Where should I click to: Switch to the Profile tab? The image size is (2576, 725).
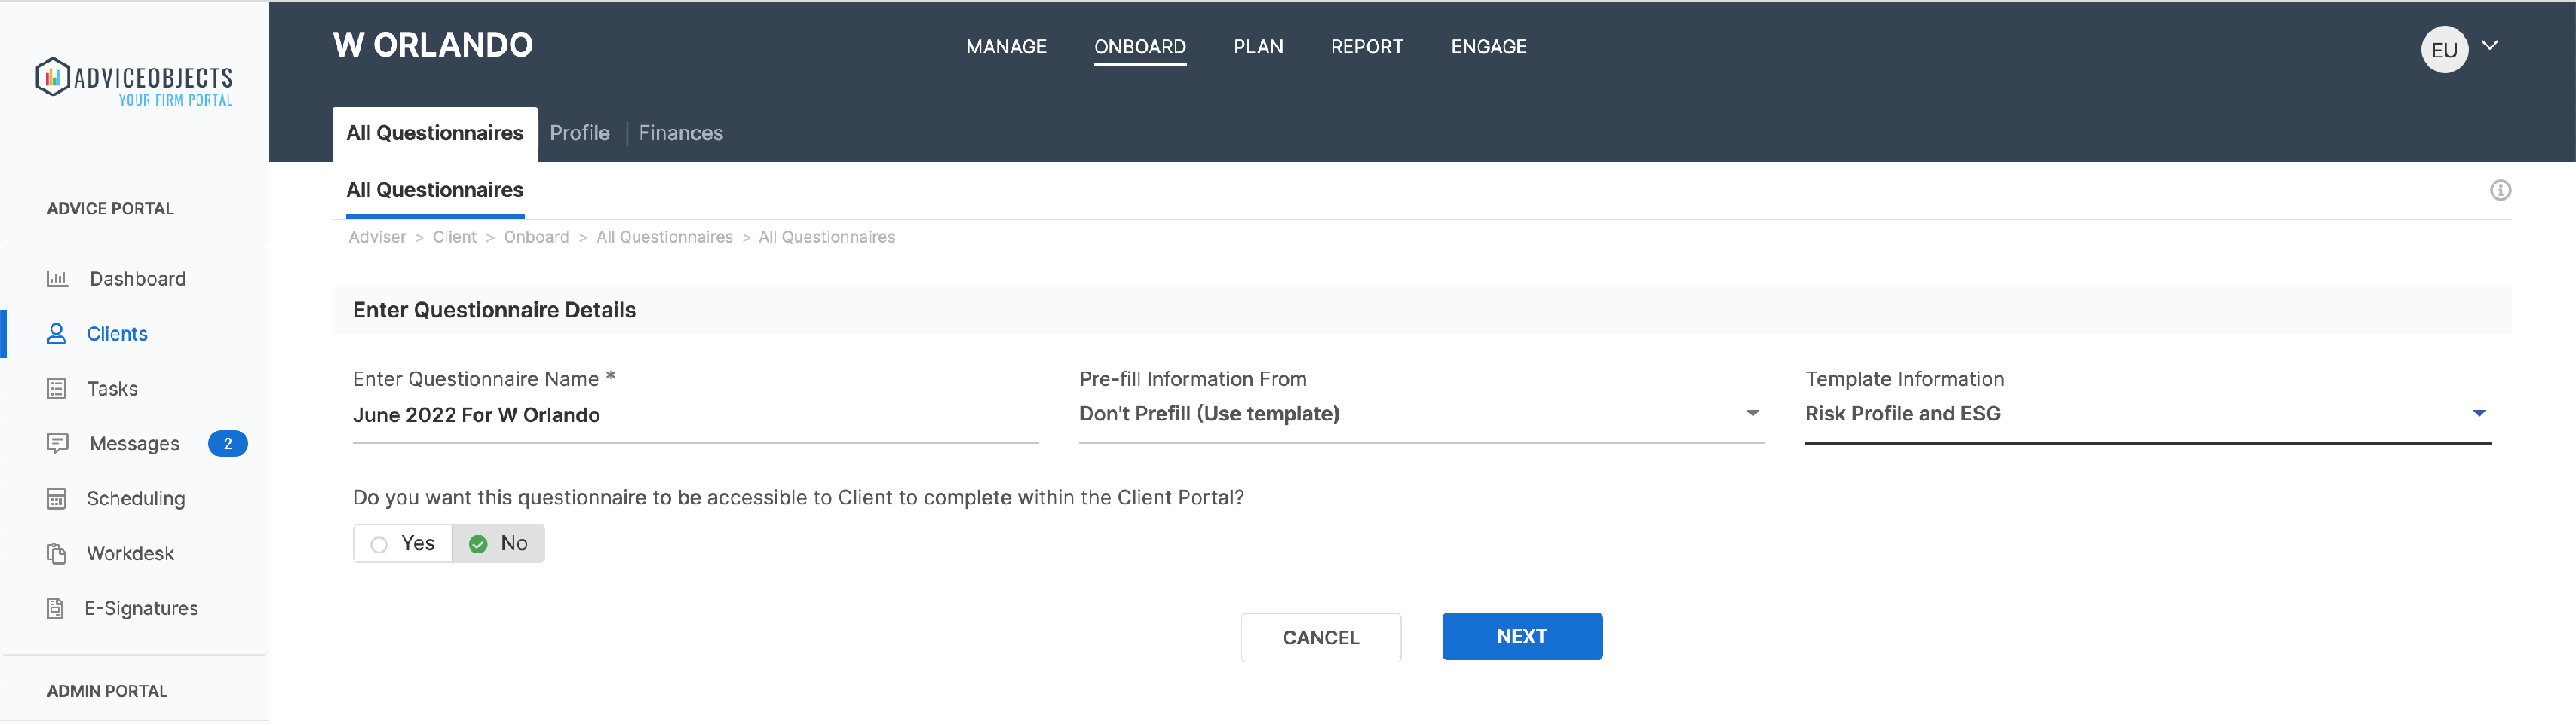(x=579, y=133)
